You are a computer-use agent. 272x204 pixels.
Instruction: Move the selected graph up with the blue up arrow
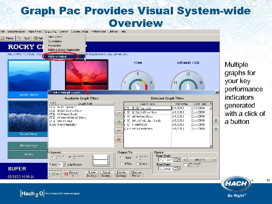(x=216, y=120)
